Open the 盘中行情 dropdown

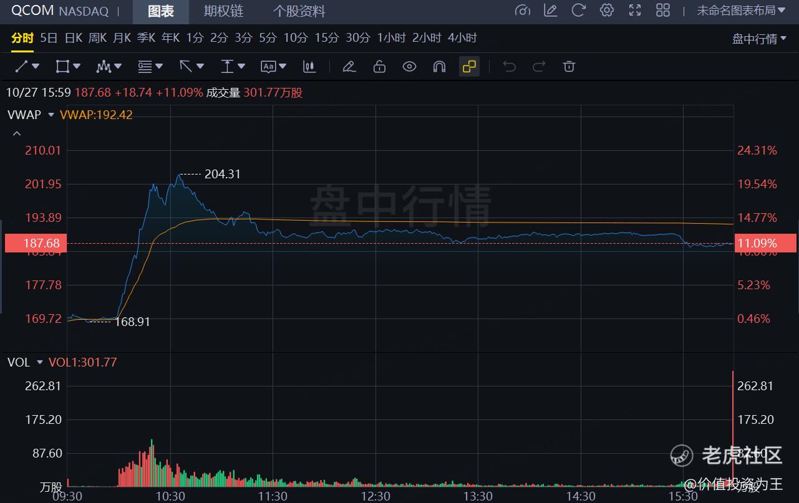tap(753, 37)
